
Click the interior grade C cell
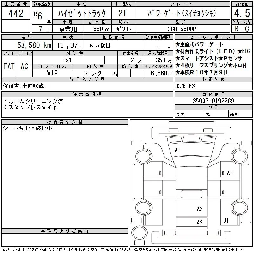click(x=247, y=29)
